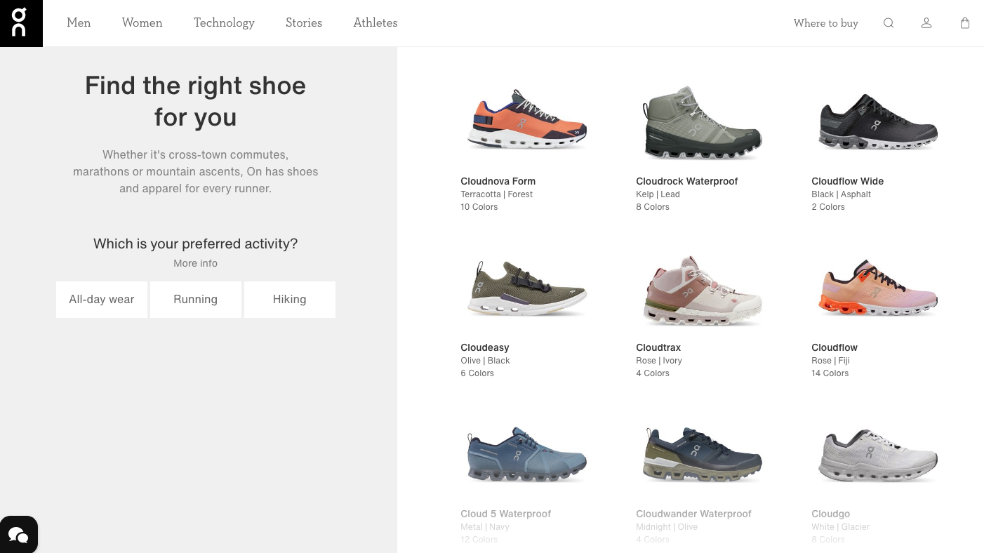Screen dimensions: 984x553
Task: Open the Men menu
Action: [79, 23]
